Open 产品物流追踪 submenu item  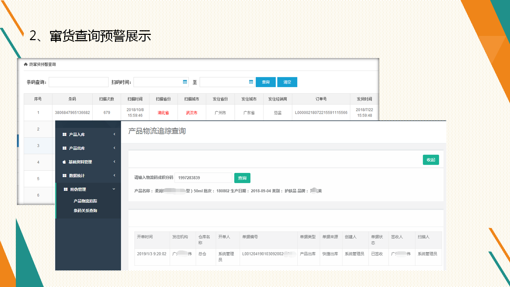coord(85,201)
